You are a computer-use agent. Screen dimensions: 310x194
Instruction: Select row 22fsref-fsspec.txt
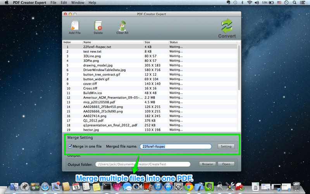[150, 47]
